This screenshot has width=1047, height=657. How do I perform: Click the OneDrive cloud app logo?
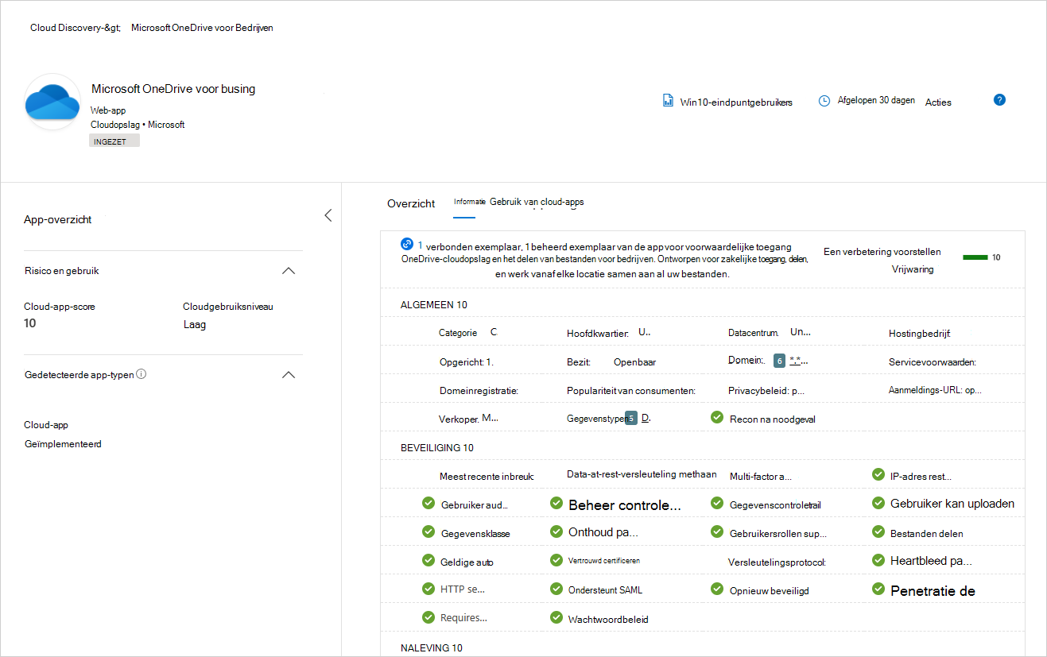(52, 102)
